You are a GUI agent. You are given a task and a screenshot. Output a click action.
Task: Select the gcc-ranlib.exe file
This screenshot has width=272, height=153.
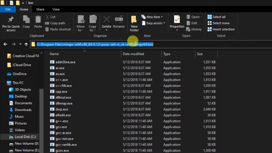coord(63,144)
